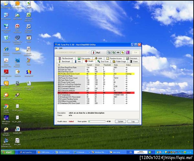Open the LEXiTRON Dictionary desktop icon
This screenshot has height=161, width=194.
coord(6,143)
